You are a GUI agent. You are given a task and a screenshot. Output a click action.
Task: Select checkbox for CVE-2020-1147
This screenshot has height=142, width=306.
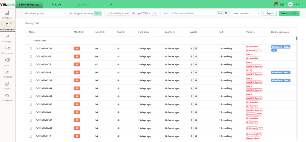click(30, 57)
